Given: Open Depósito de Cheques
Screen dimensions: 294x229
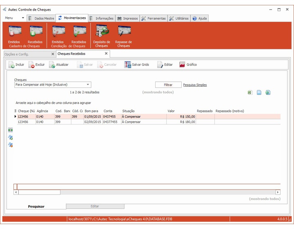Looking at the screenshot, I should [102, 36].
